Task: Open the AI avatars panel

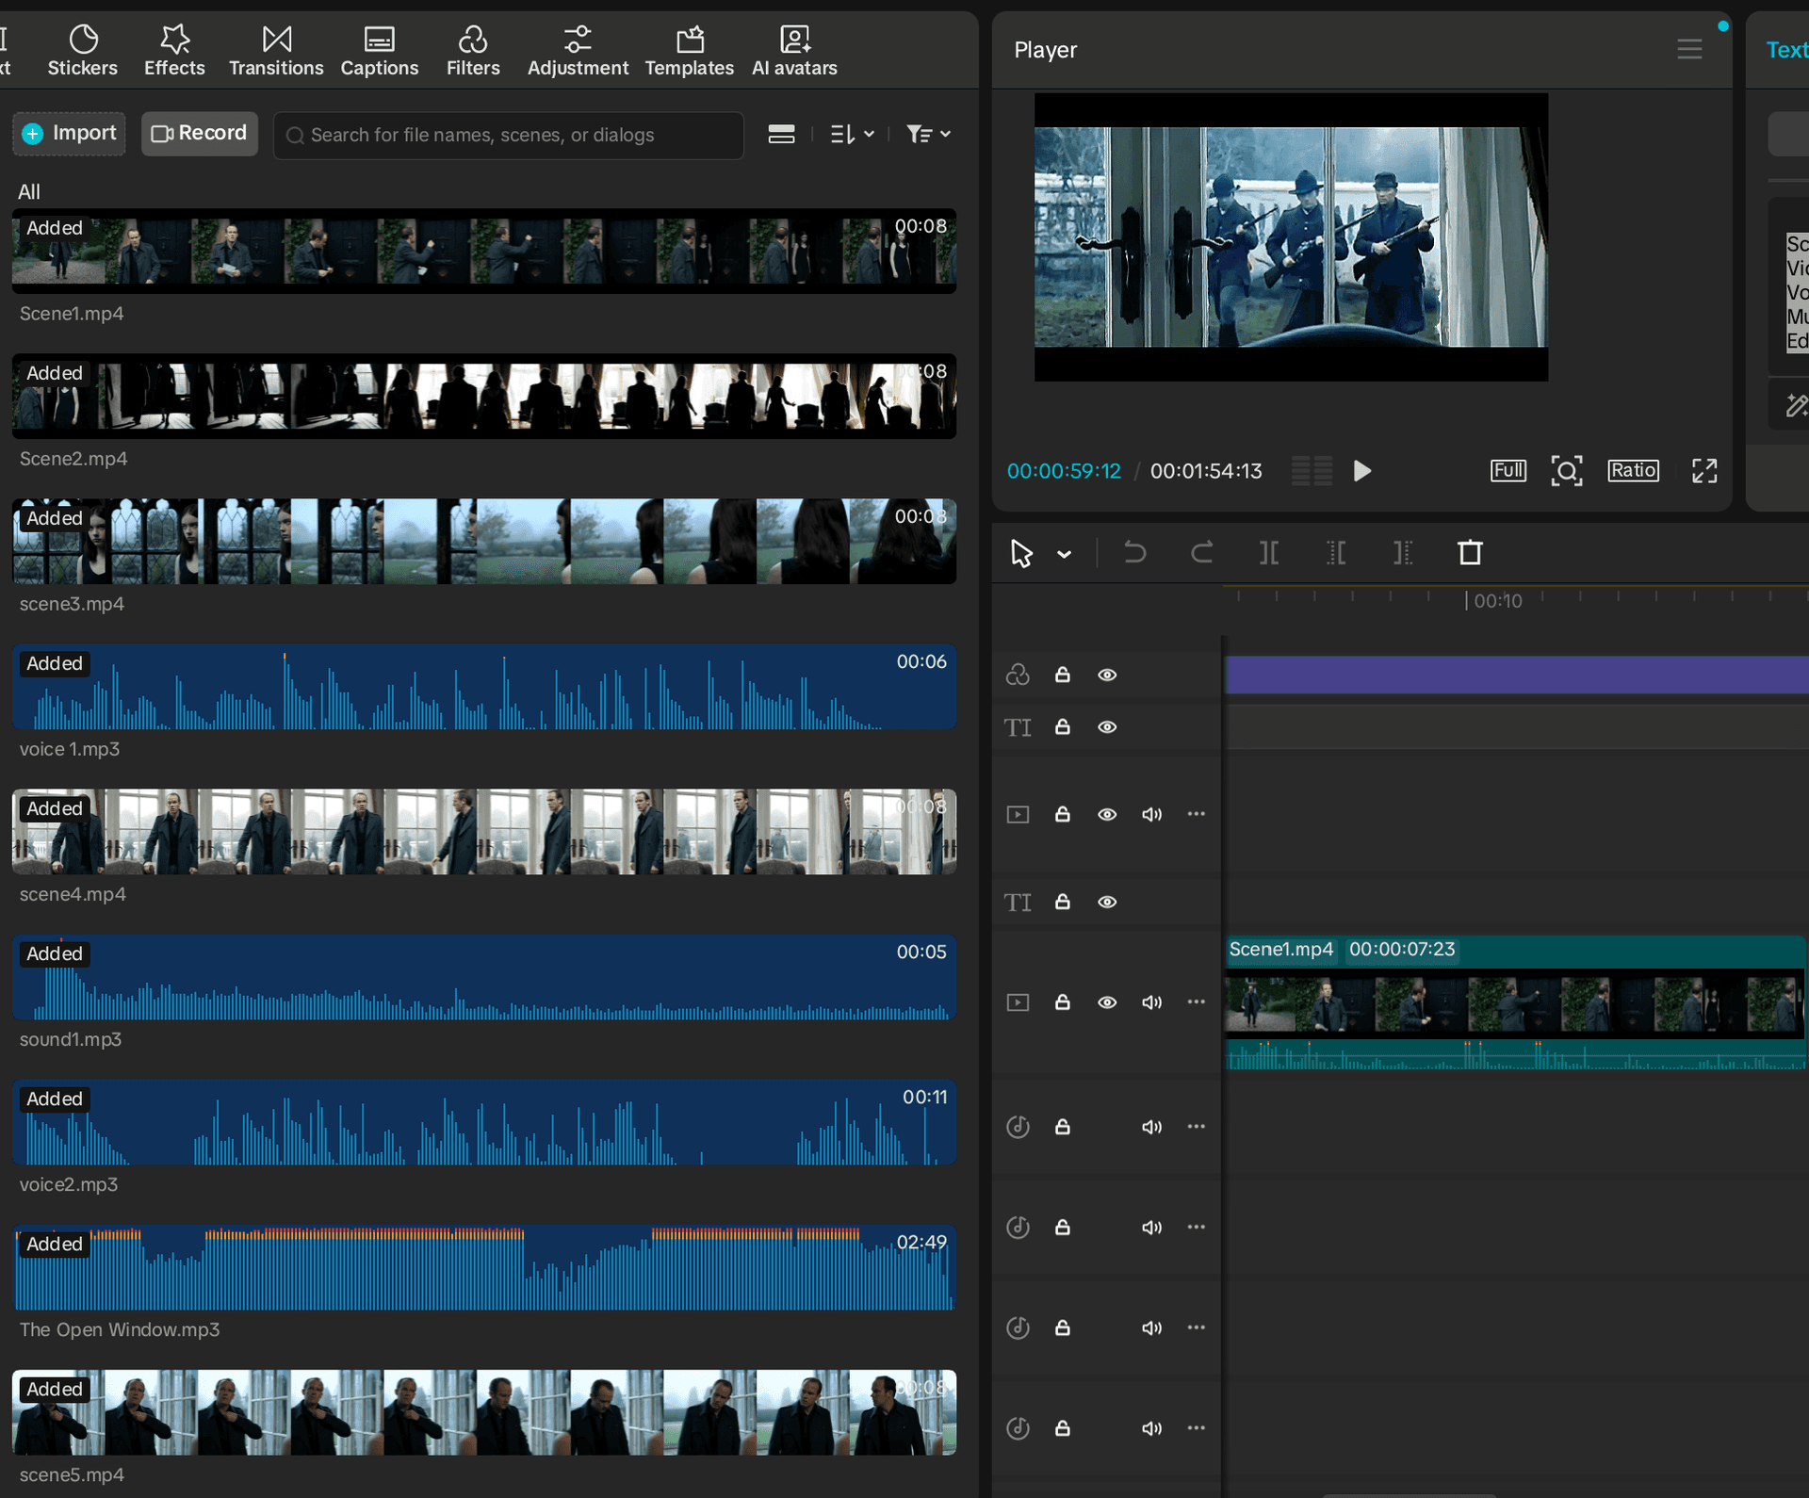Action: pyautogui.click(x=794, y=51)
